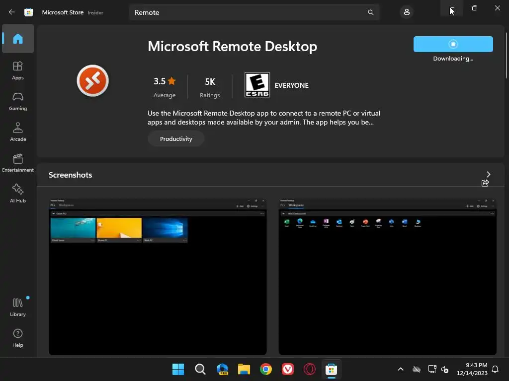Click the Microsoft Remote Desktop title

point(233,46)
